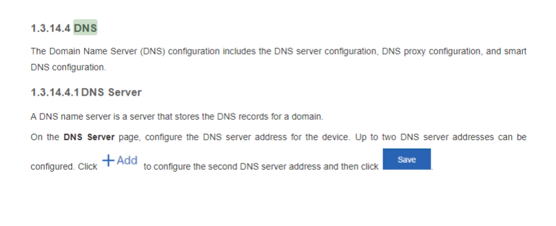The image size is (556, 226).
Task: Click the sentence A DNS name server
Action: (177, 117)
